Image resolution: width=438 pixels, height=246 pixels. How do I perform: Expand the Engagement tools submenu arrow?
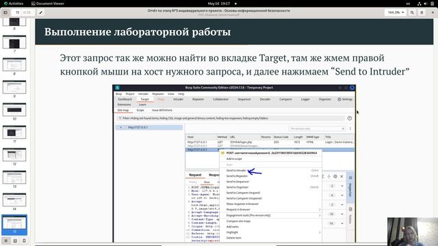click(x=320, y=215)
